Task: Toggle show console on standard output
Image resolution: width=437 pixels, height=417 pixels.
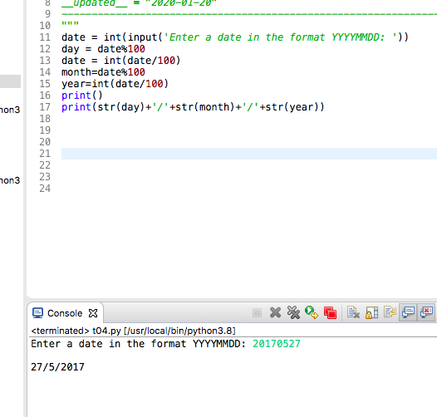Action: point(408,312)
